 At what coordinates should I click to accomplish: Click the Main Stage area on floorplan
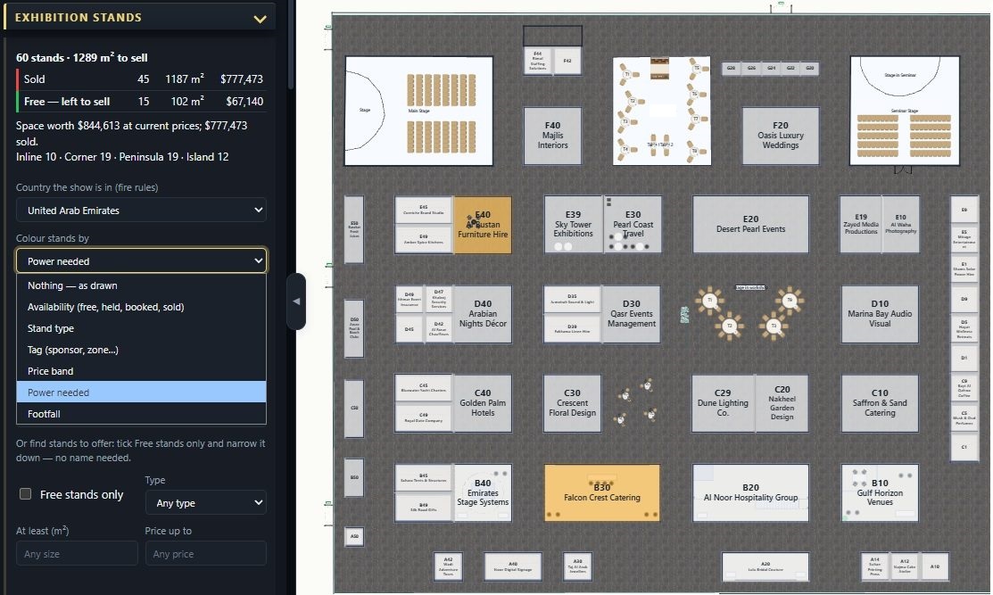tap(418, 111)
